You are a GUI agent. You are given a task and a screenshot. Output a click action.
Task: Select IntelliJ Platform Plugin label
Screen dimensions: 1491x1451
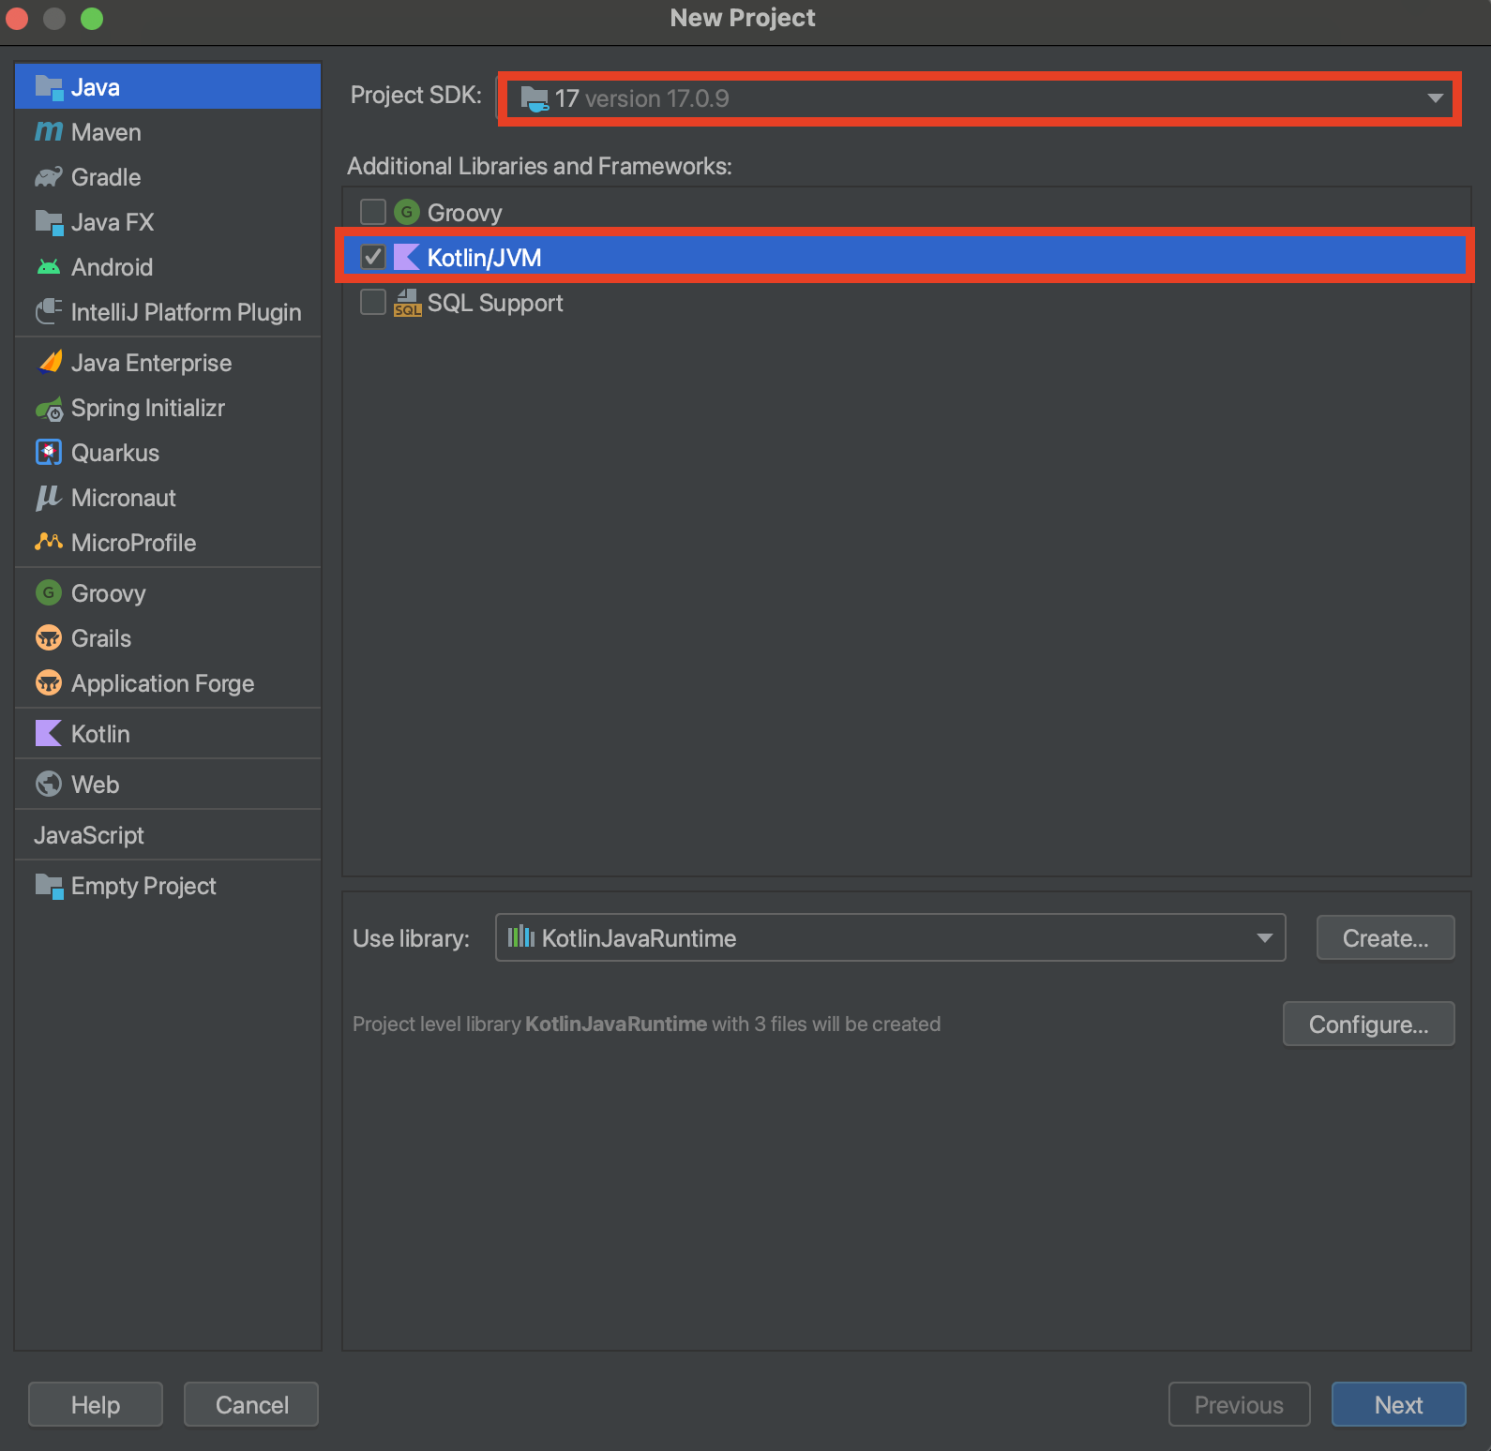tap(186, 312)
